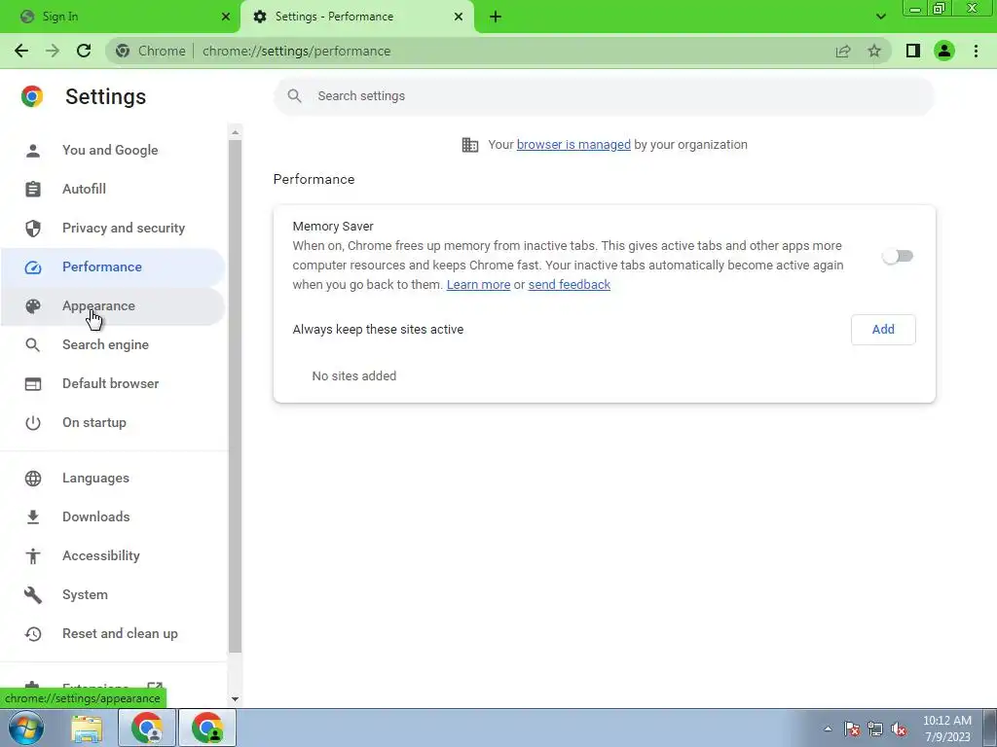Image resolution: width=997 pixels, height=747 pixels.
Task: Follow the Memory Saver Learn more link
Action: [x=478, y=285]
